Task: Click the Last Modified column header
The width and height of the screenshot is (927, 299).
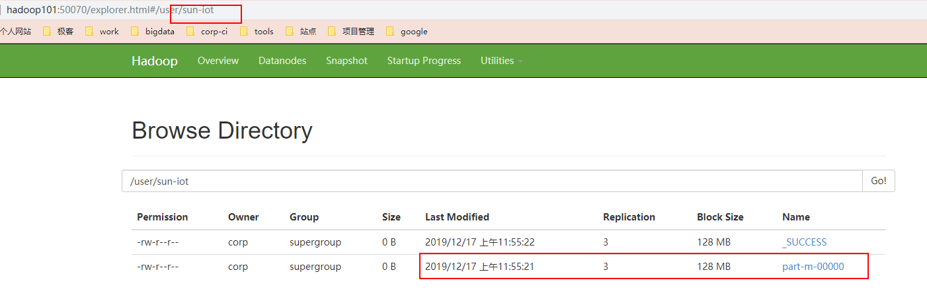Action: pyautogui.click(x=457, y=217)
